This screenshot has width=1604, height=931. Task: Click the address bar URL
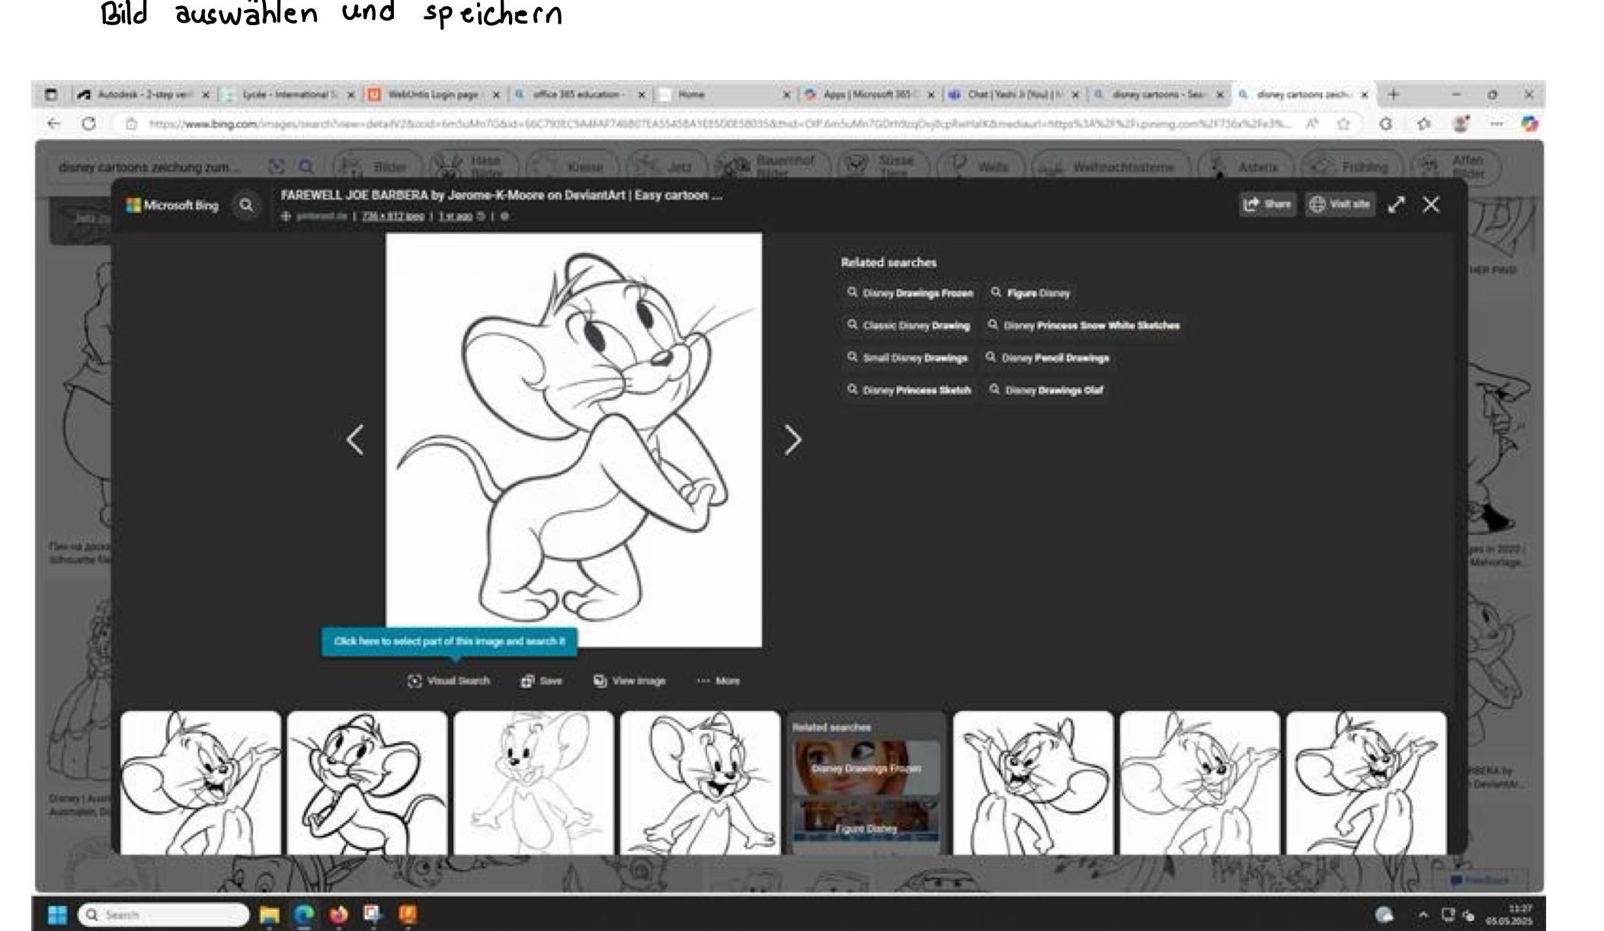click(x=719, y=123)
